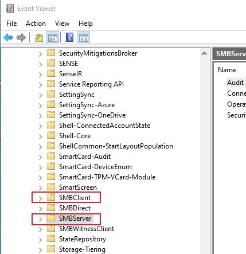The image size is (246, 254).
Task: Expand the Storage-Tiering tree node
Action: pos(40,250)
